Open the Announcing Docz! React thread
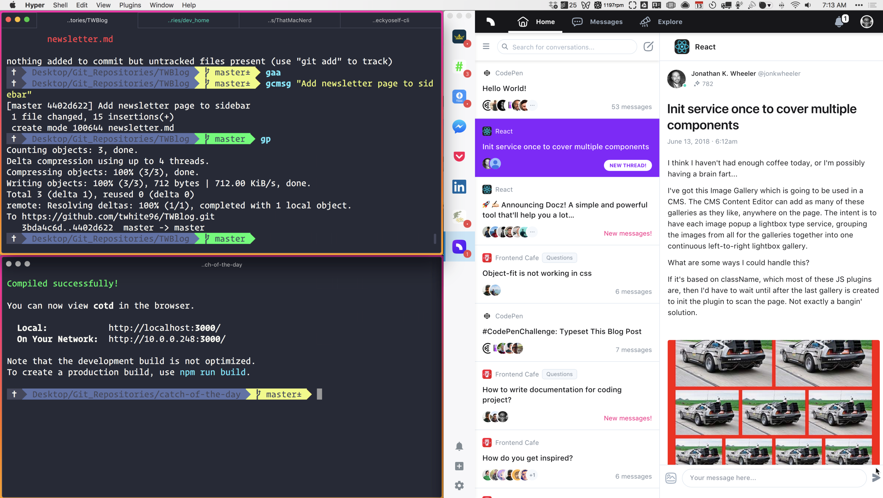 pyautogui.click(x=567, y=211)
